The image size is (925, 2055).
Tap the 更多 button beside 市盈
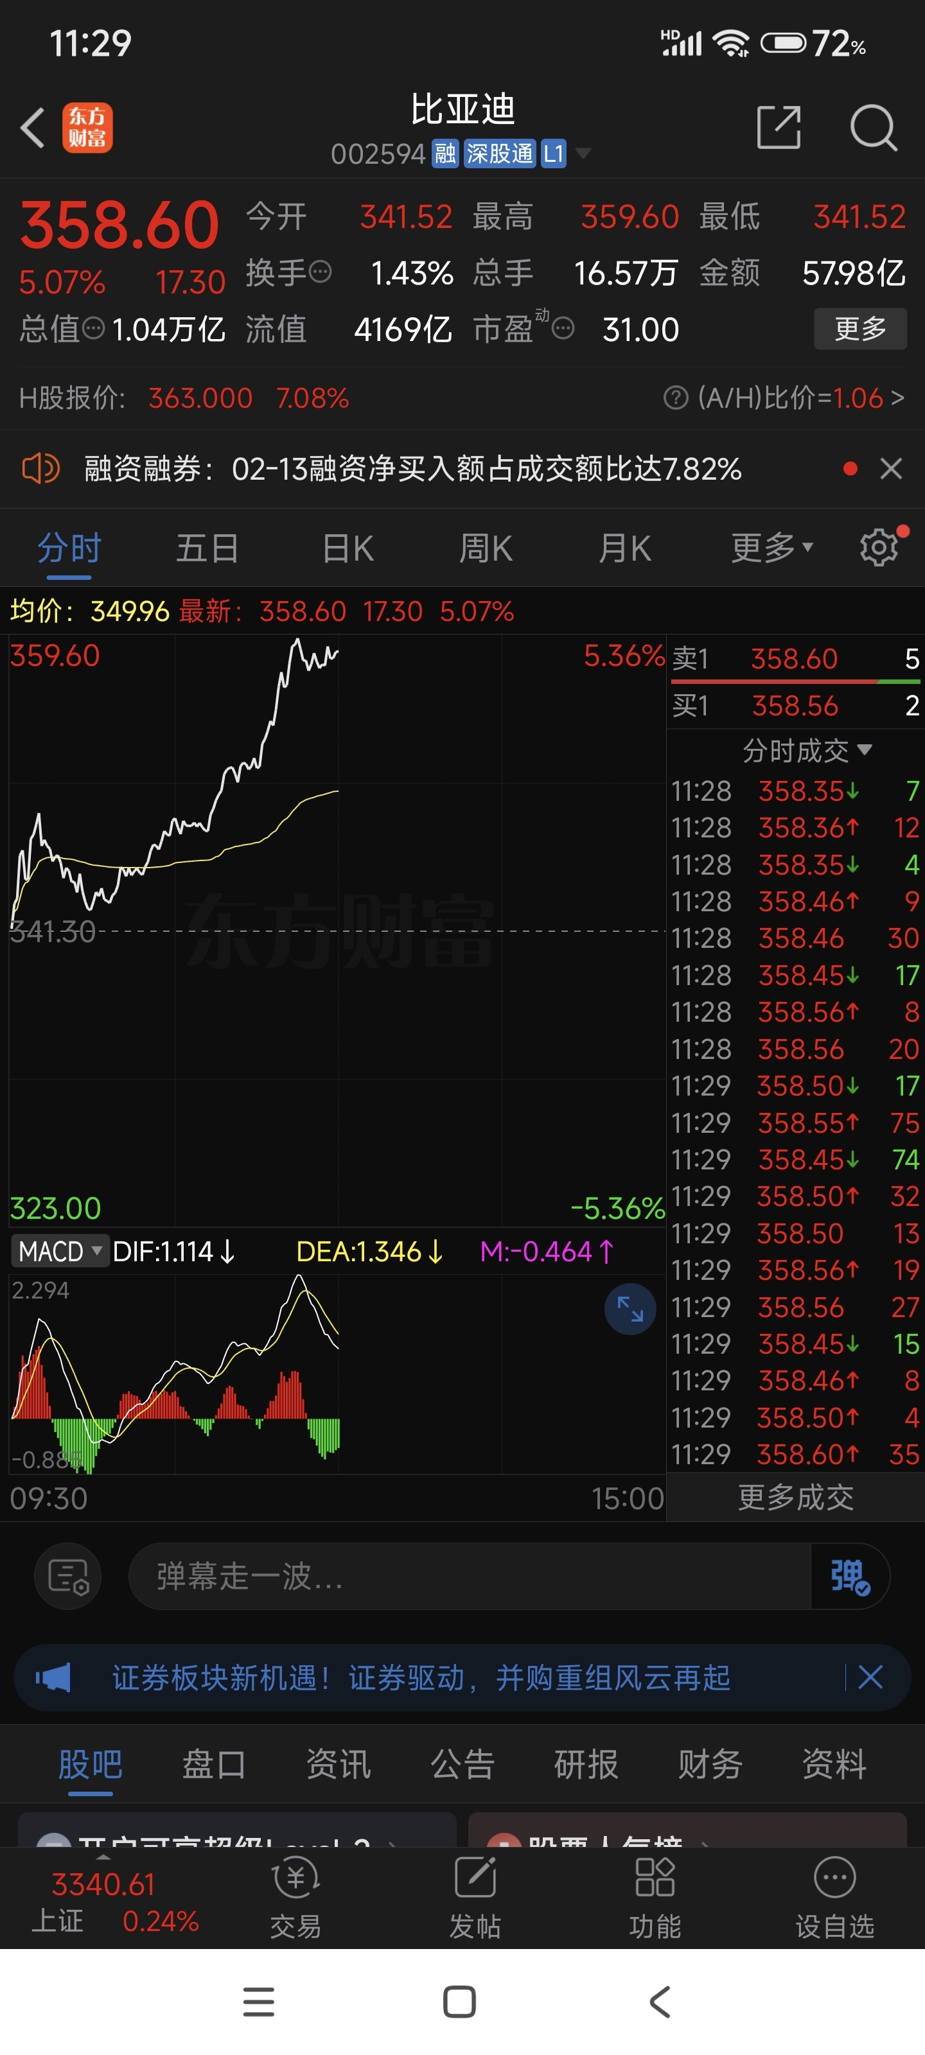[860, 329]
